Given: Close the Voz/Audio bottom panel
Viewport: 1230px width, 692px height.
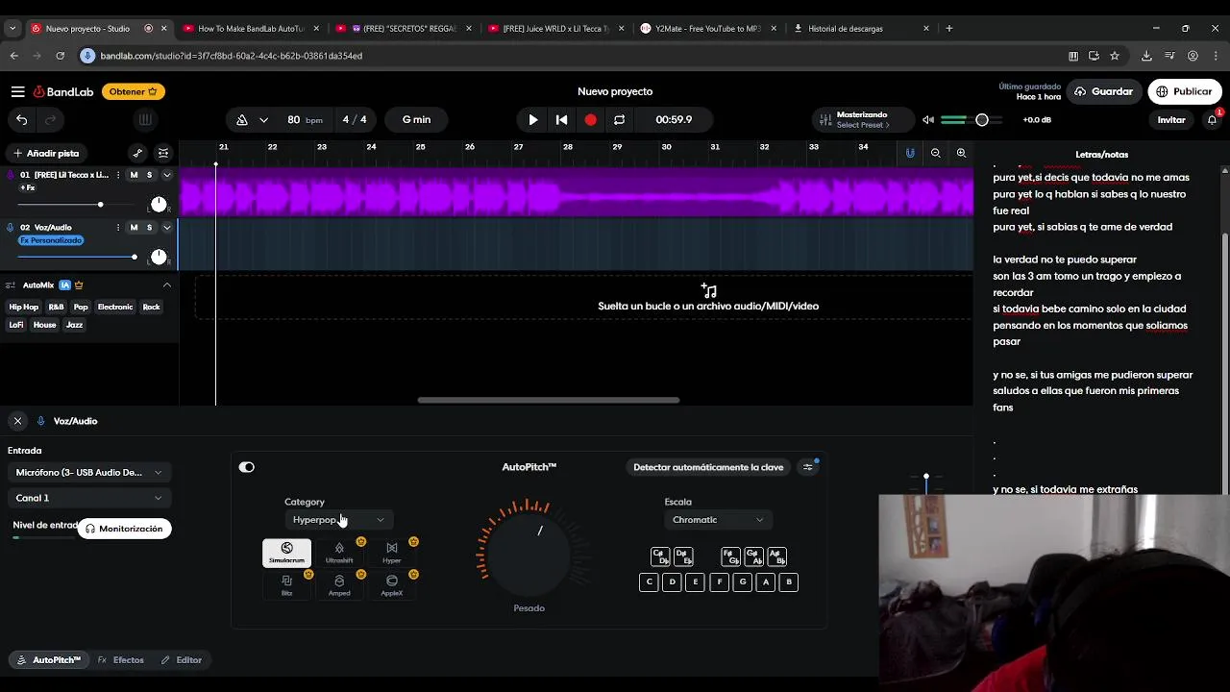Looking at the screenshot, I should pos(17,421).
